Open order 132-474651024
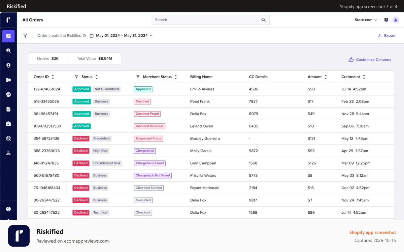404x252 pixels. [x=47, y=89]
